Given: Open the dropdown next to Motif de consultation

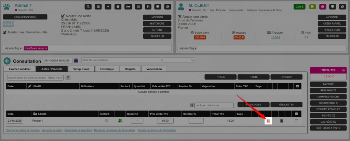Looking at the screenshot, I should tap(178, 60).
